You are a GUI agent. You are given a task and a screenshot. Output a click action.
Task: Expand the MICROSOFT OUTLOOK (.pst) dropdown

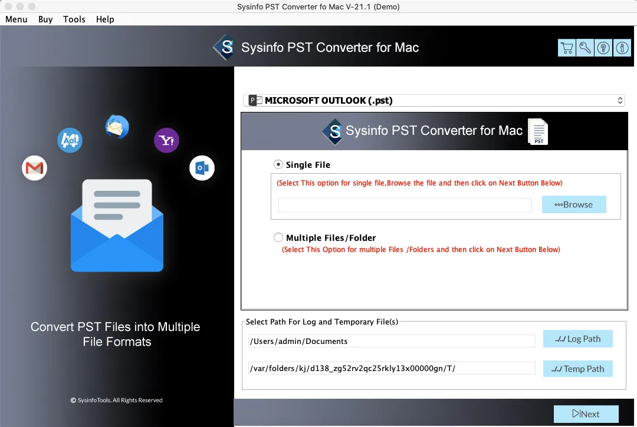pyautogui.click(x=434, y=101)
